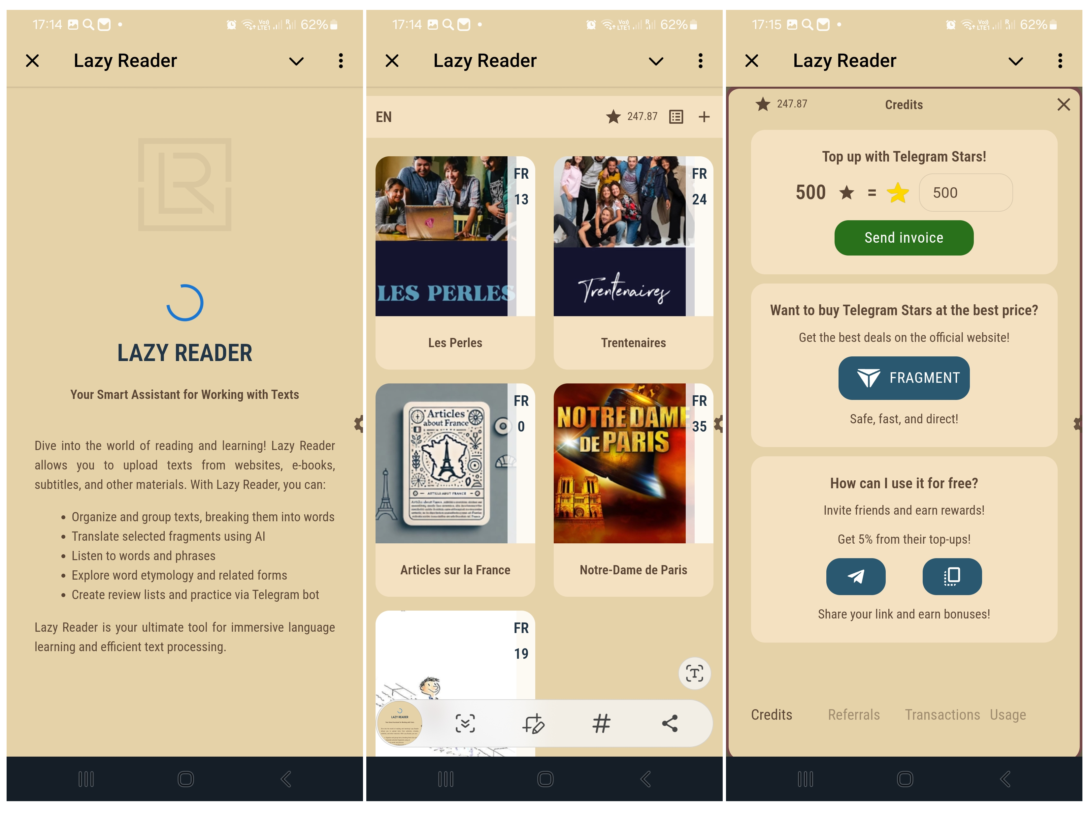Tap the EN language selector
1089x816 pixels.
pyautogui.click(x=384, y=117)
